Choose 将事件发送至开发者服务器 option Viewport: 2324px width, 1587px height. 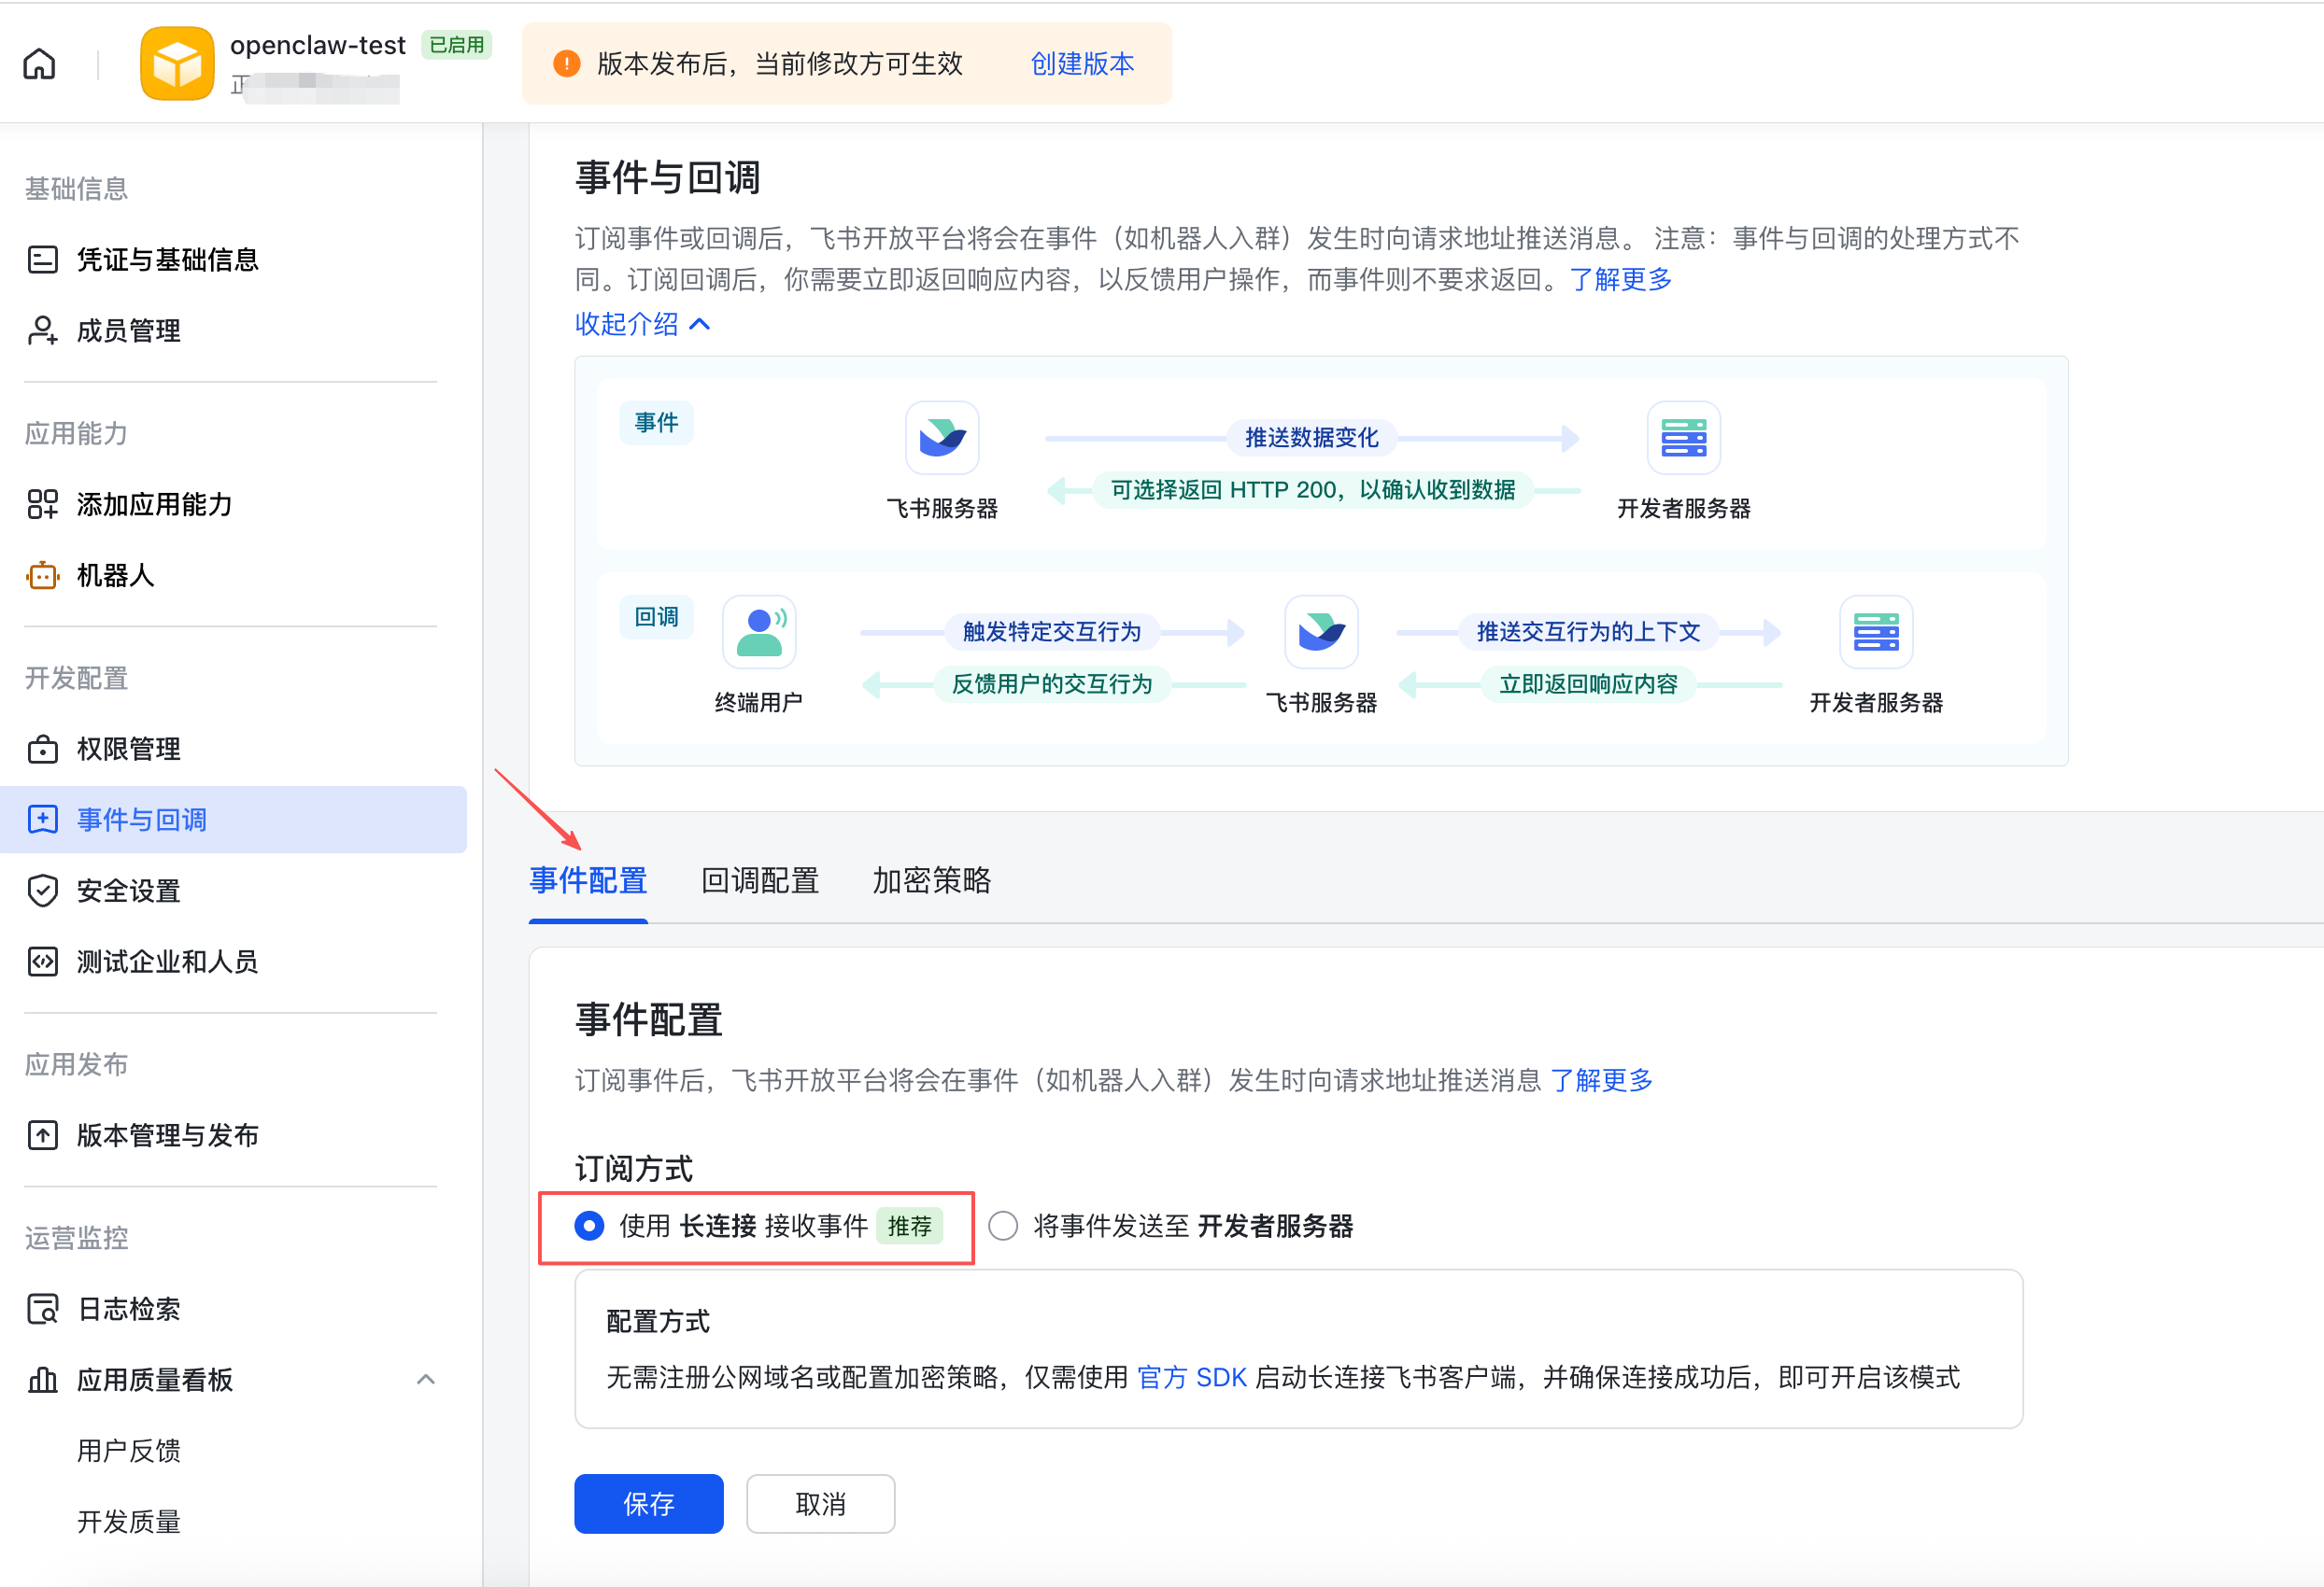[1003, 1227]
